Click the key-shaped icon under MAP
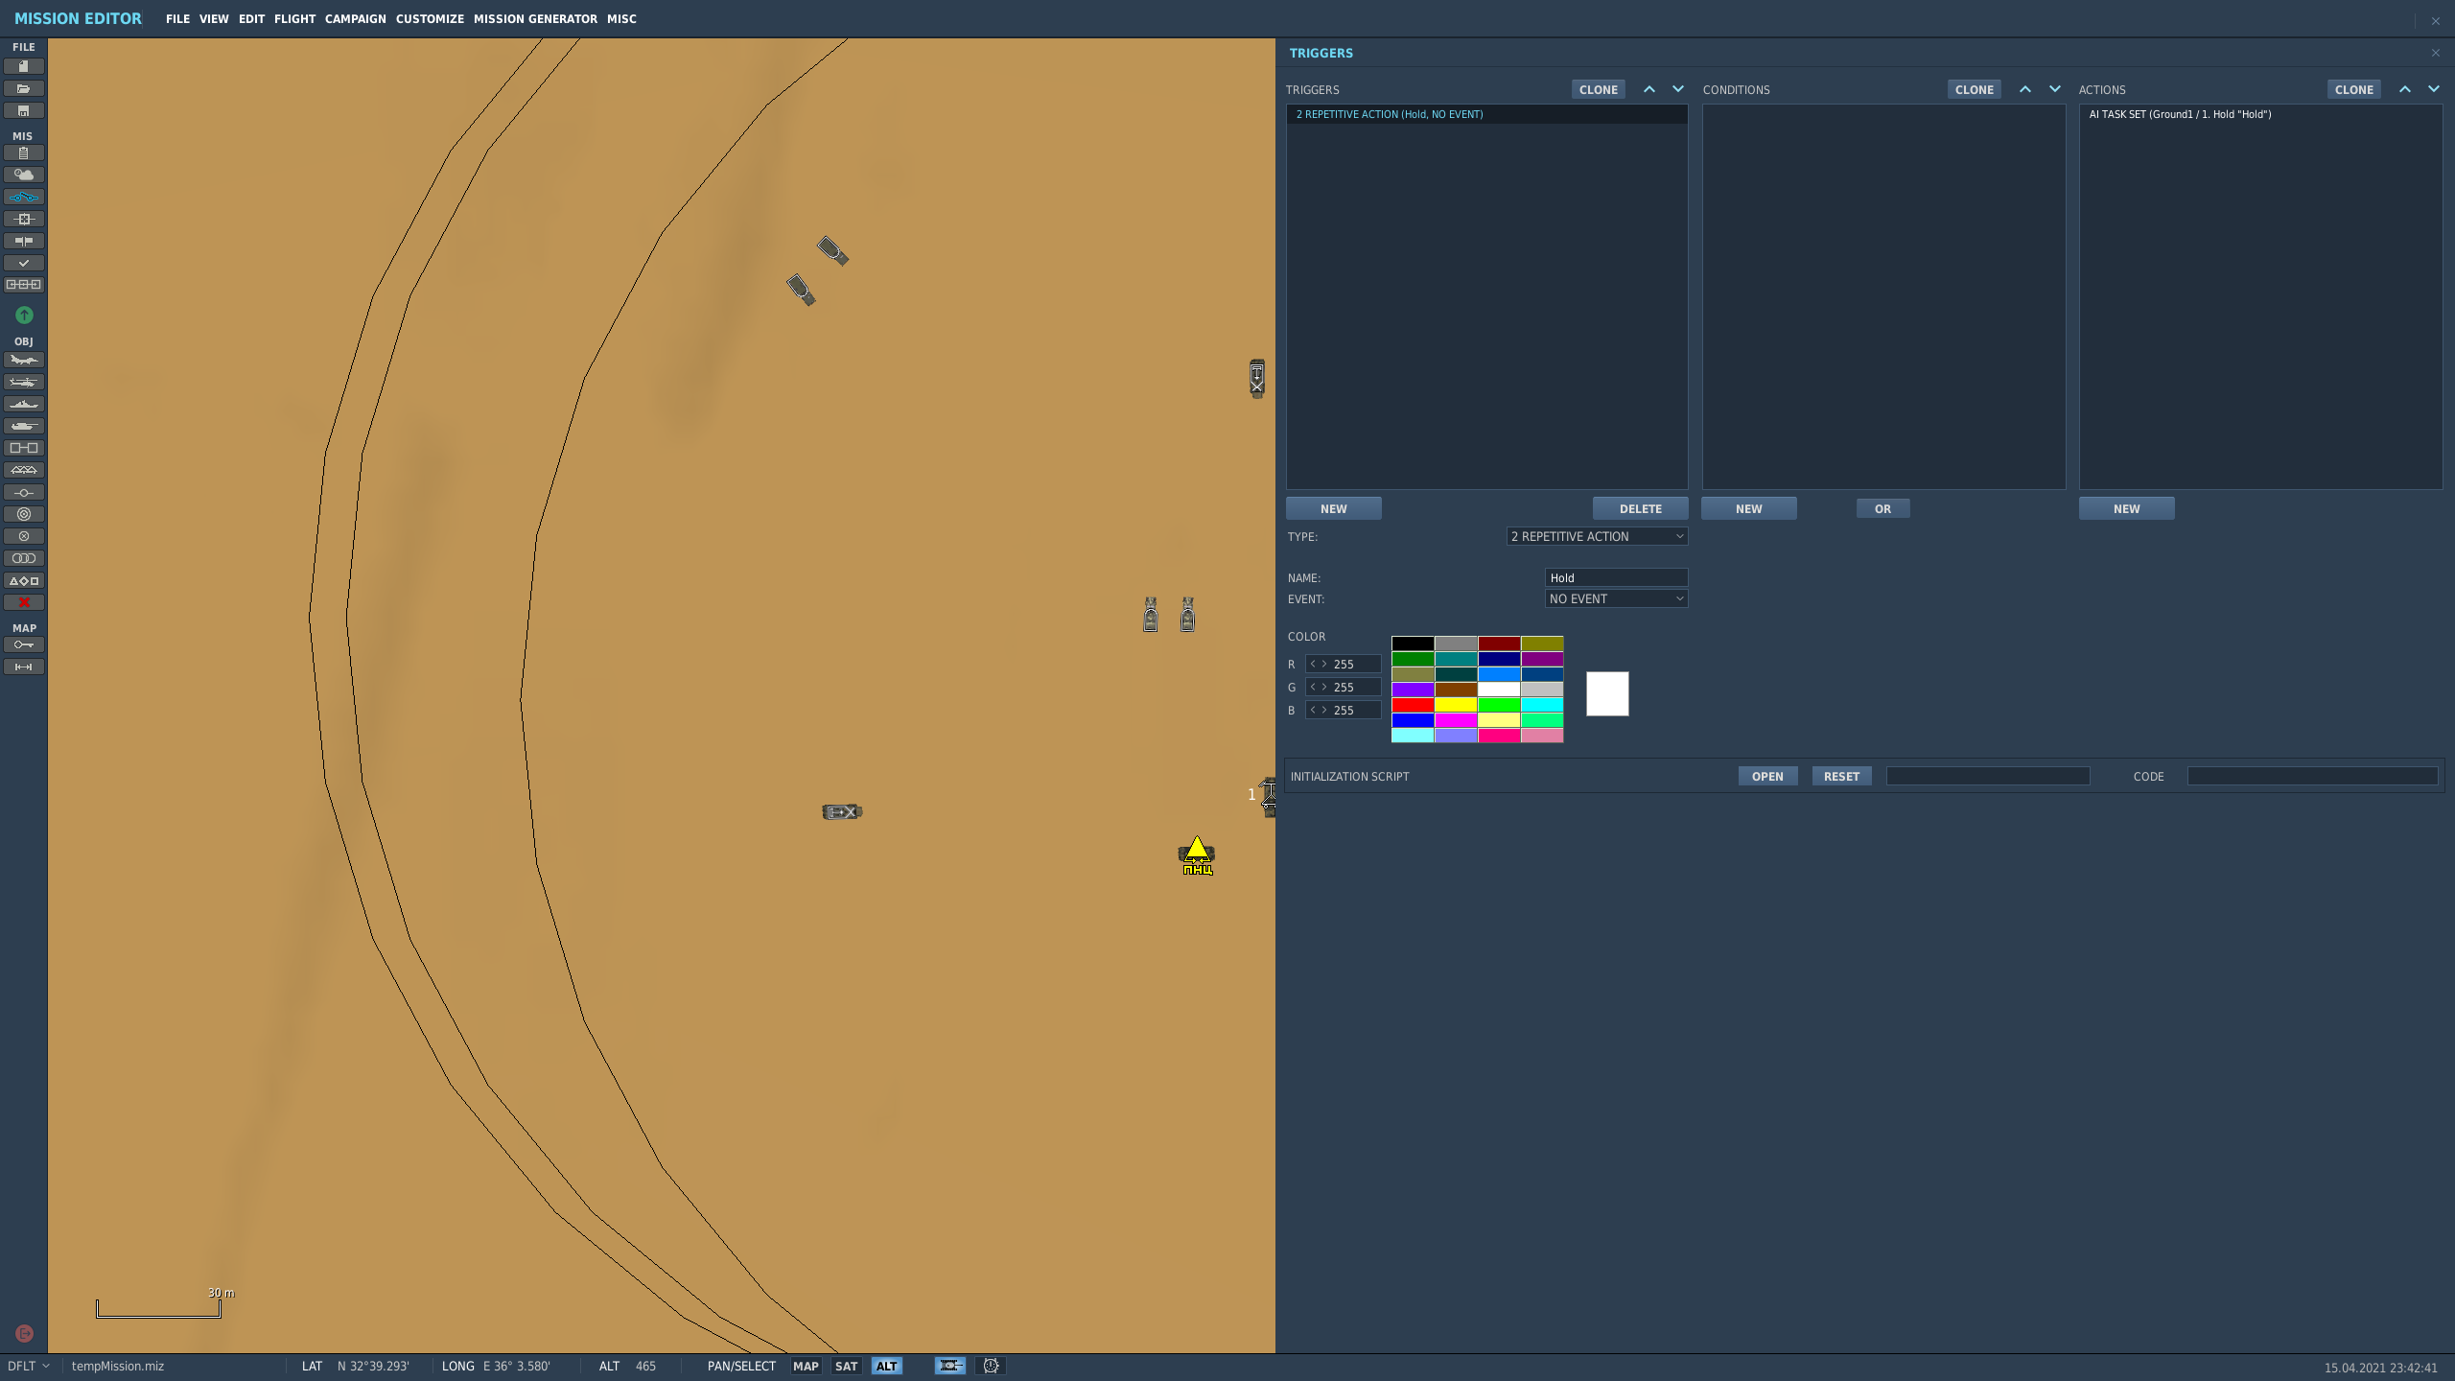Screen dimensions: 2455x1381 (24, 644)
